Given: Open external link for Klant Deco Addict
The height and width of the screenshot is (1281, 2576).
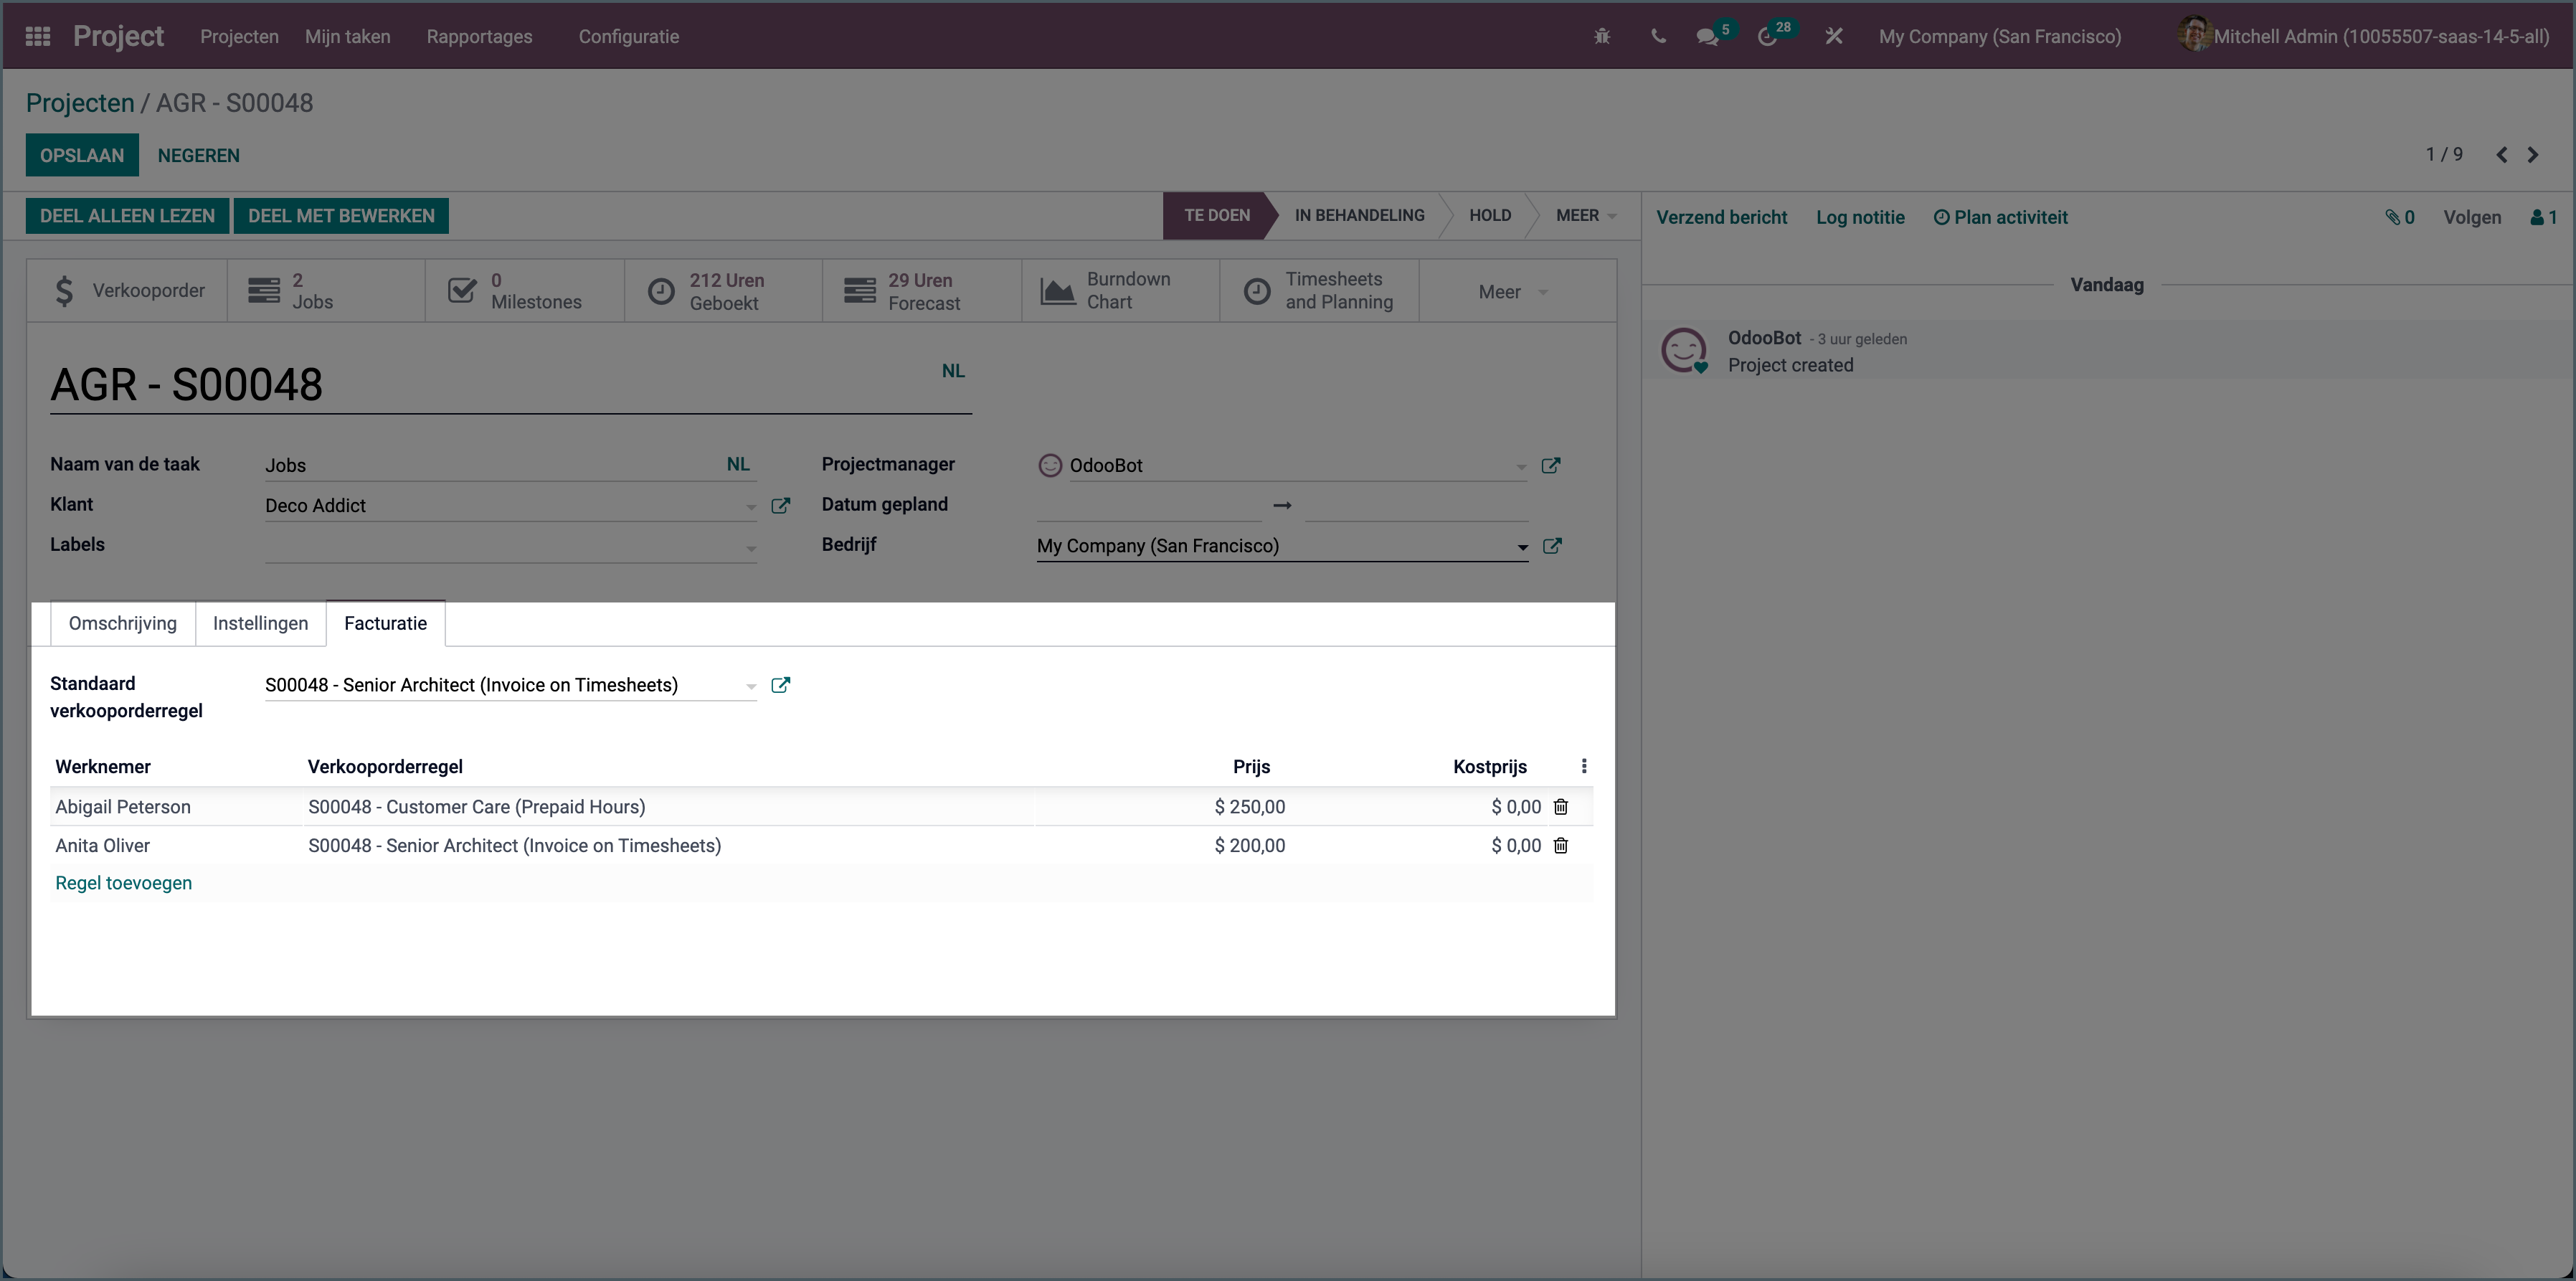Looking at the screenshot, I should point(781,506).
